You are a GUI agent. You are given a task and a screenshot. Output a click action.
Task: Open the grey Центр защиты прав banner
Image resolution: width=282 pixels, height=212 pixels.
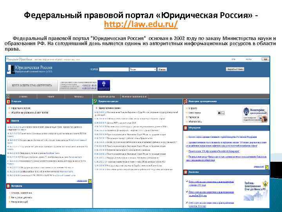(32, 86)
